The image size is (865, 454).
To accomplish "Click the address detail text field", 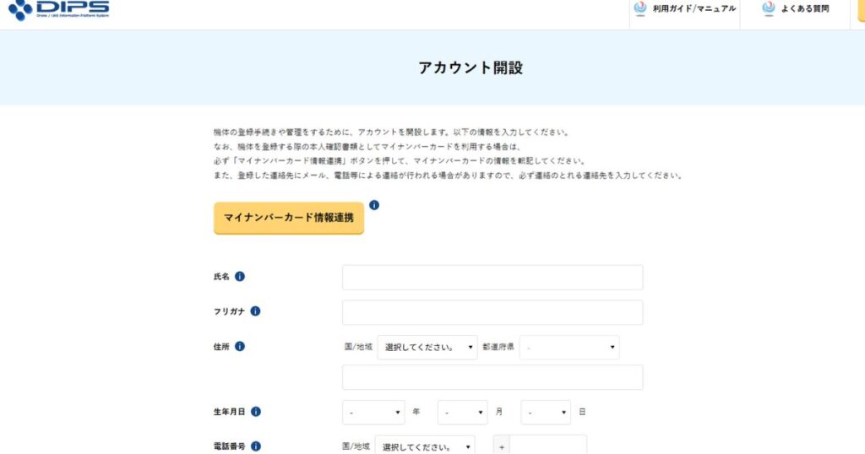I will coord(492,377).
